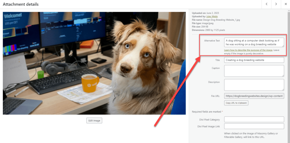Go to the next attachment with right arrow
This screenshot has height=143, width=290.
pos(276,4)
